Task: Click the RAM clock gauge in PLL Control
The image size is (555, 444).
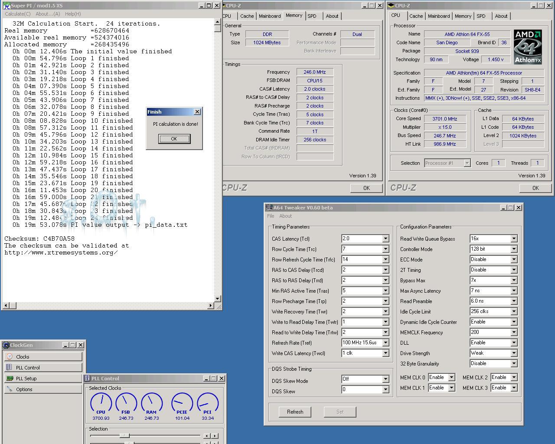Action: tap(151, 403)
